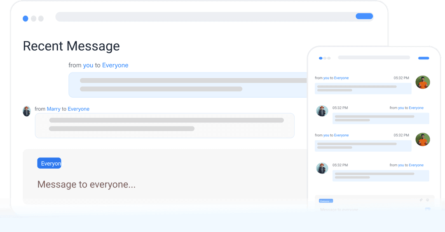The width and height of the screenshot is (445, 232).
Task: Click "Everyone" link in Marry's message header
Action: click(78, 109)
